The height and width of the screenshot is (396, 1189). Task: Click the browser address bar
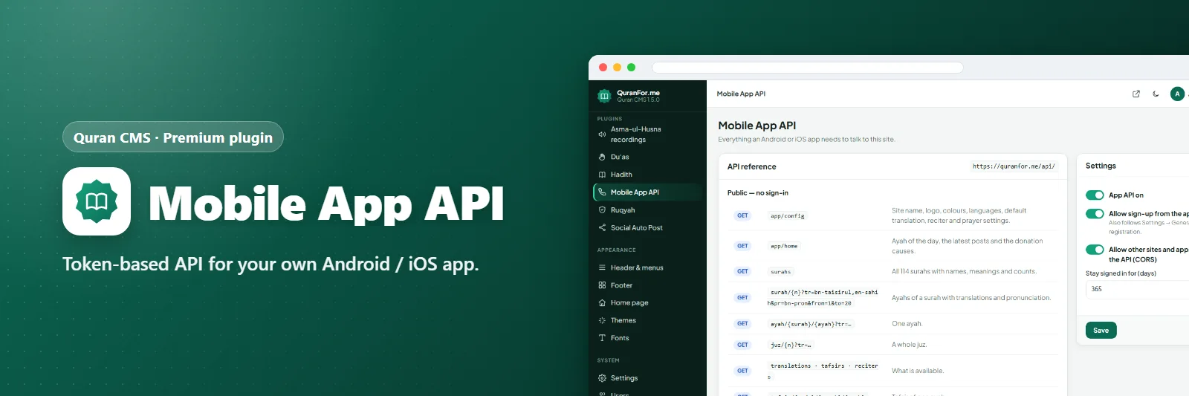(808, 68)
